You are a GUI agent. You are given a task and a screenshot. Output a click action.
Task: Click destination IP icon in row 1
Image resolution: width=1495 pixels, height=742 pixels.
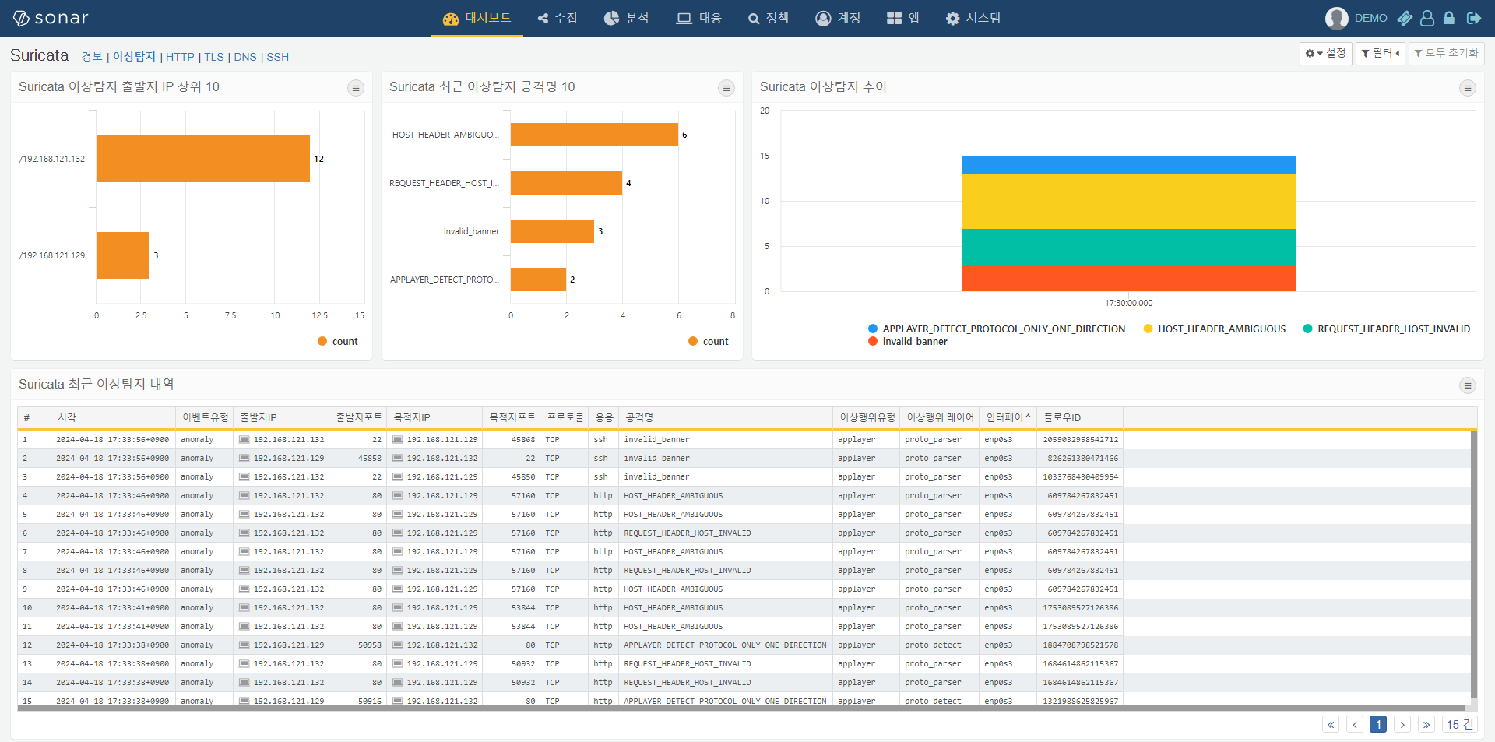point(398,440)
